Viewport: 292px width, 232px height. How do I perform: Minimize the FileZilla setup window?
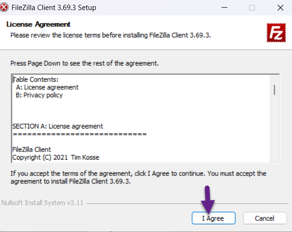pyautogui.click(x=224, y=8)
